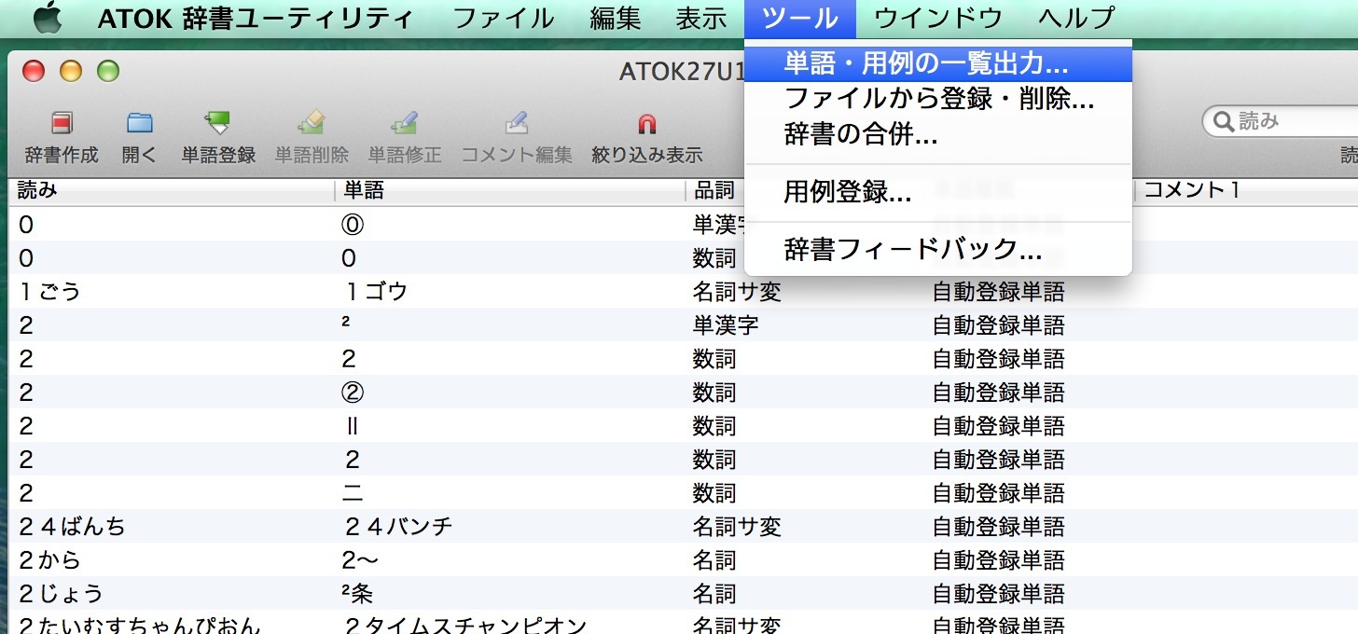This screenshot has width=1358, height=634.
Task: Click 単漢字 in the ² row
Action: coord(726,325)
